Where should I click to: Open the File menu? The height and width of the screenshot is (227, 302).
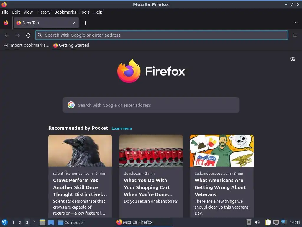[x=5, y=12]
